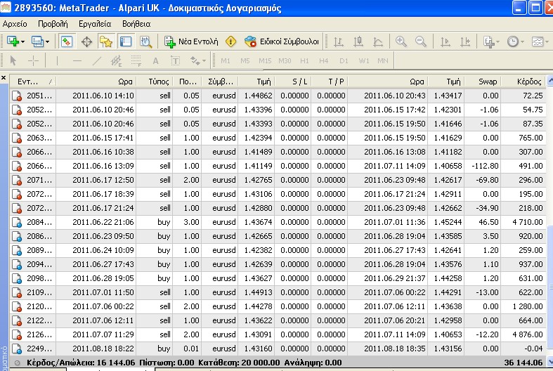553x371 pixels.
Task: Switch to M1 timeframe
Action: pyautogui.click(x=226, y=60)
